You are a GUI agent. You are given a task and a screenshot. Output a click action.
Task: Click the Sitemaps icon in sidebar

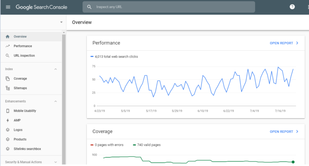8,88
